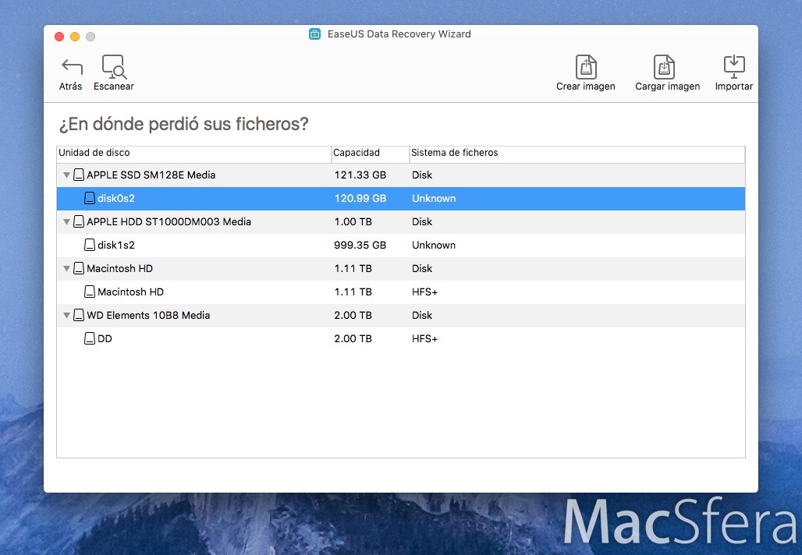Click the drive icon beside APPLE HDD ST1000DM003 Media
This screenshot has width=802, height=555.
[x=79, y=222]
